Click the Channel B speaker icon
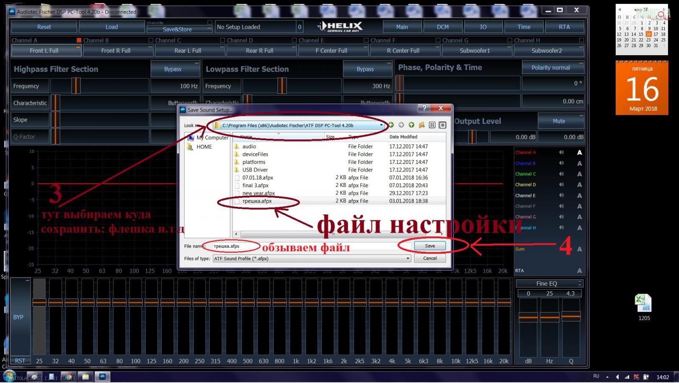Screen dimensions: 679x383 [561, 163]
